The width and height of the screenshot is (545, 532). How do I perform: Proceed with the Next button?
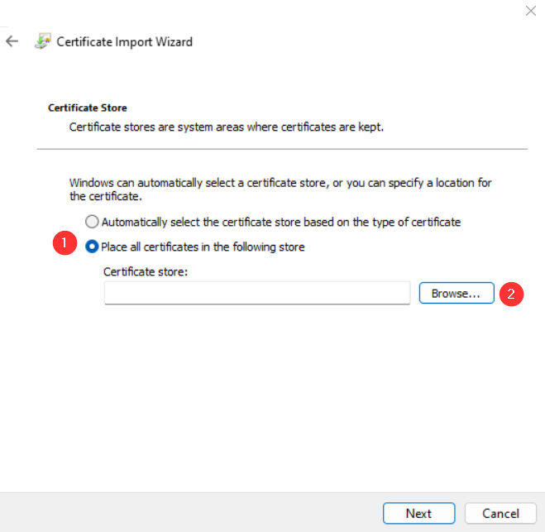(418, 513)
